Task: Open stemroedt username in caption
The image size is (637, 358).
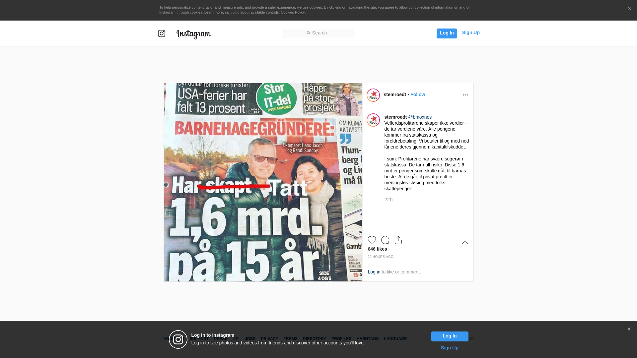Action: click(x=395, y=117)
